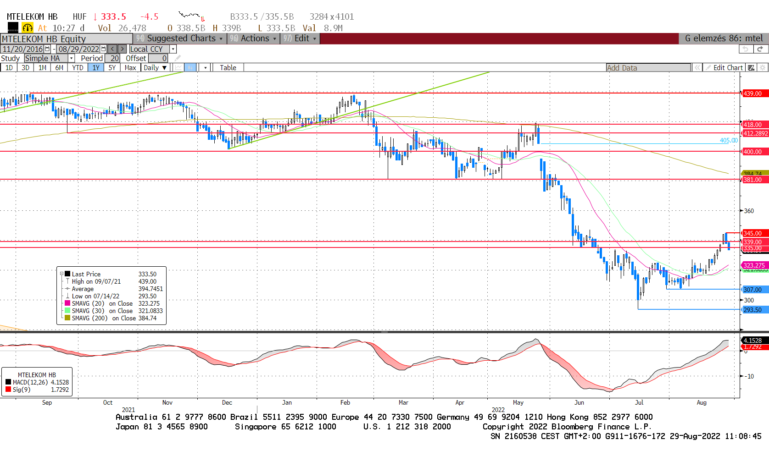Expand Simple MA study dropdown

point(71,58)
